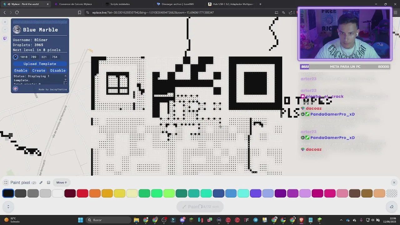Screen dimensions: 400x225
Task: Select the dark brown color swatch
Action: [354, 193]
